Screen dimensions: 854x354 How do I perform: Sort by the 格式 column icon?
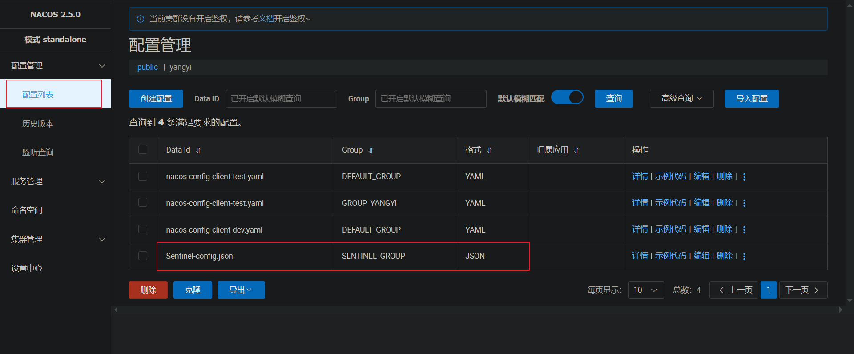point(489,150)
